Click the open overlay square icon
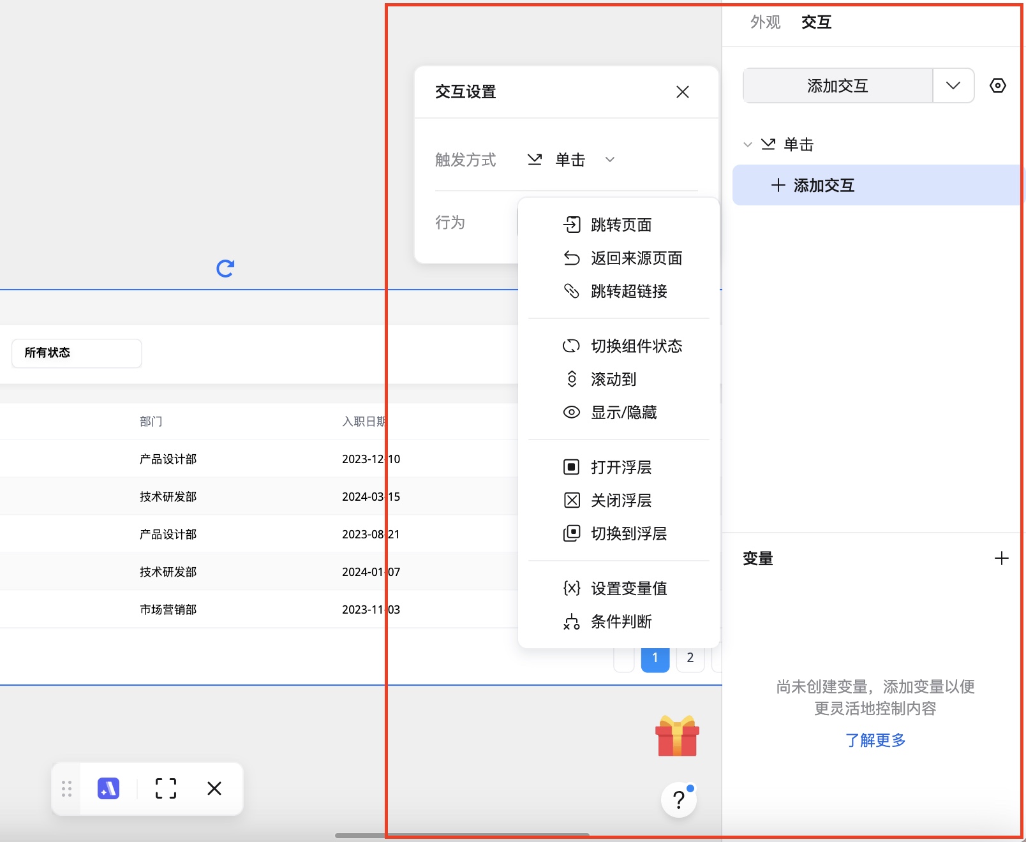 tap(572, 467)
